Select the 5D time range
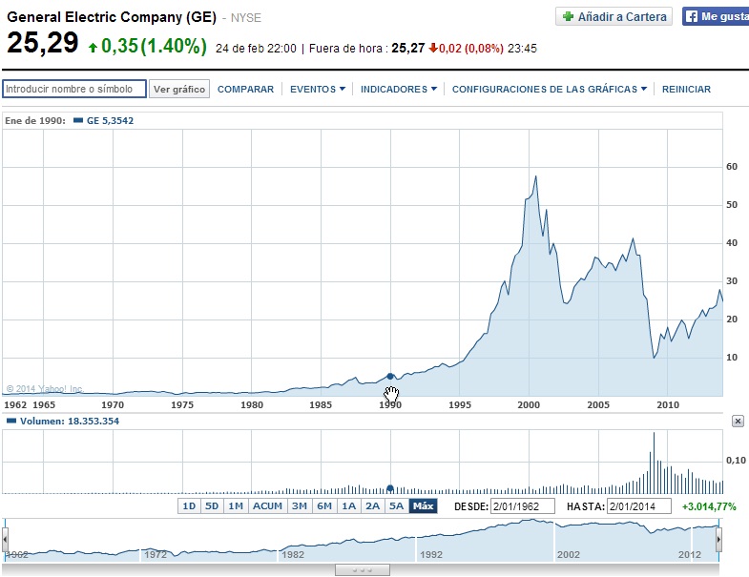The image size is (749, 577). point(212,505)
